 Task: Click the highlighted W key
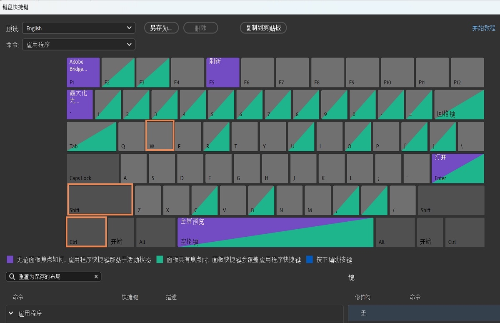(160, 136)
